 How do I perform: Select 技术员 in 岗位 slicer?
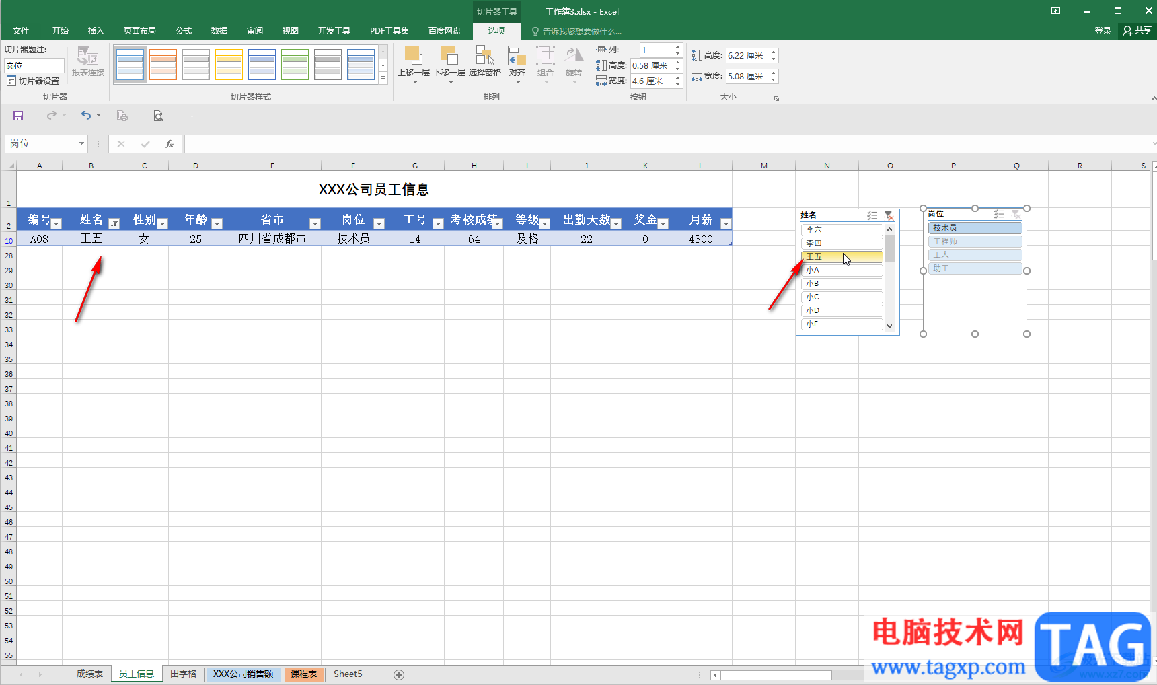(x=975, y=228)
